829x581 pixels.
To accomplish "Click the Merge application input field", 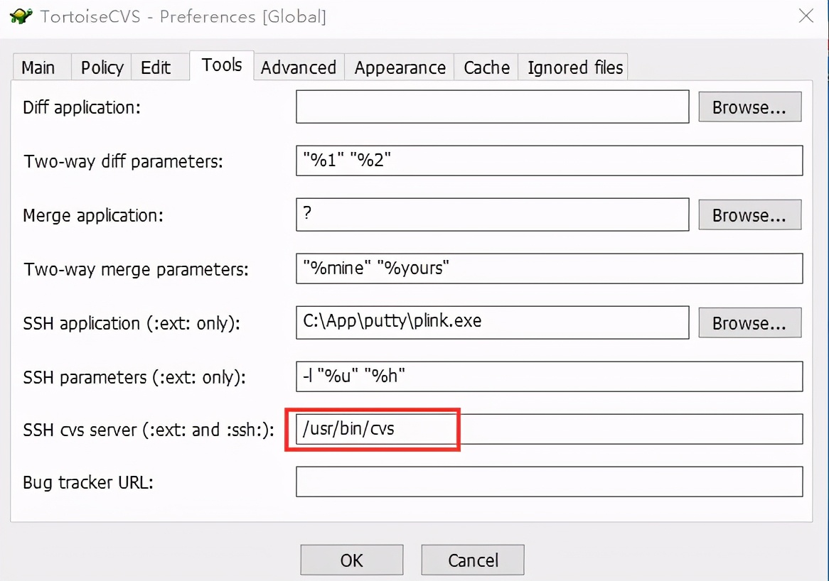I will [x=492, y=215].
